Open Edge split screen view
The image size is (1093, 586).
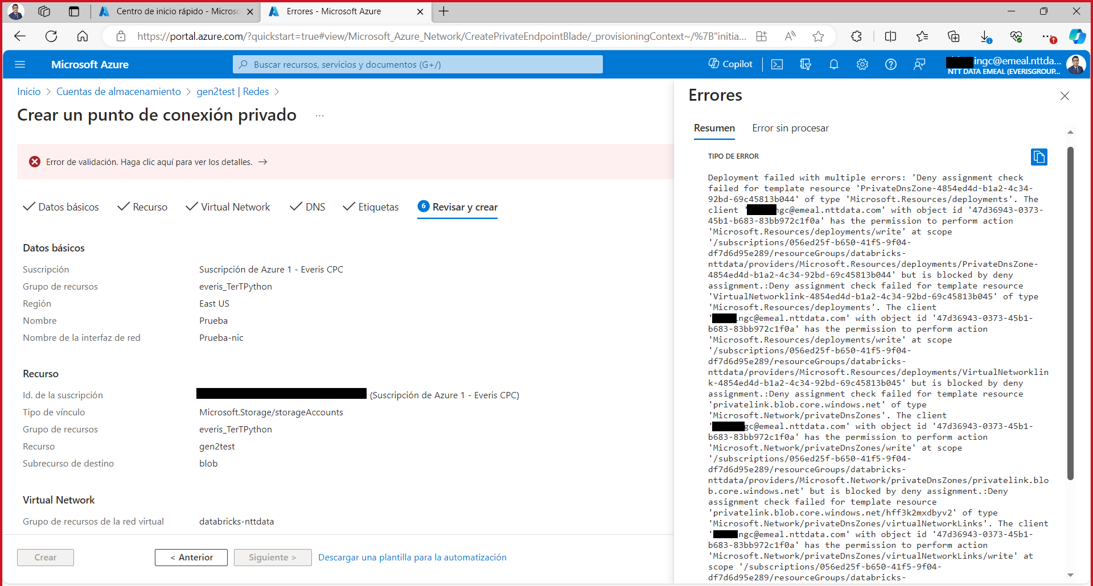[x=891, y=36]
